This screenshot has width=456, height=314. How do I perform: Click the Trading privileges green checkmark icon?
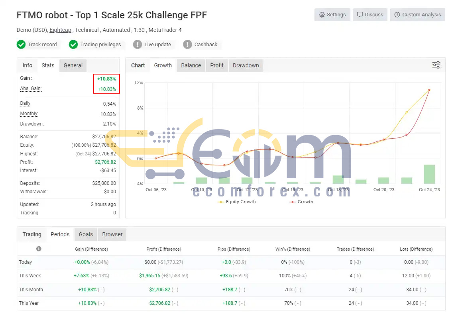[73, 45]
